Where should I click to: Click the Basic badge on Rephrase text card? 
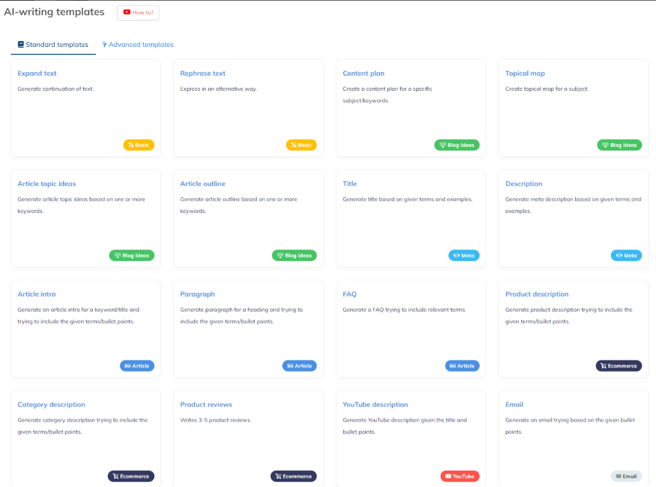[301, 145]
